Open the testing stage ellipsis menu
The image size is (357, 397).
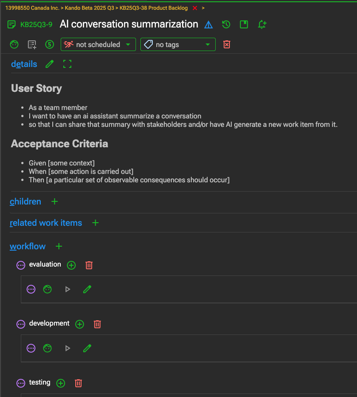21,383
